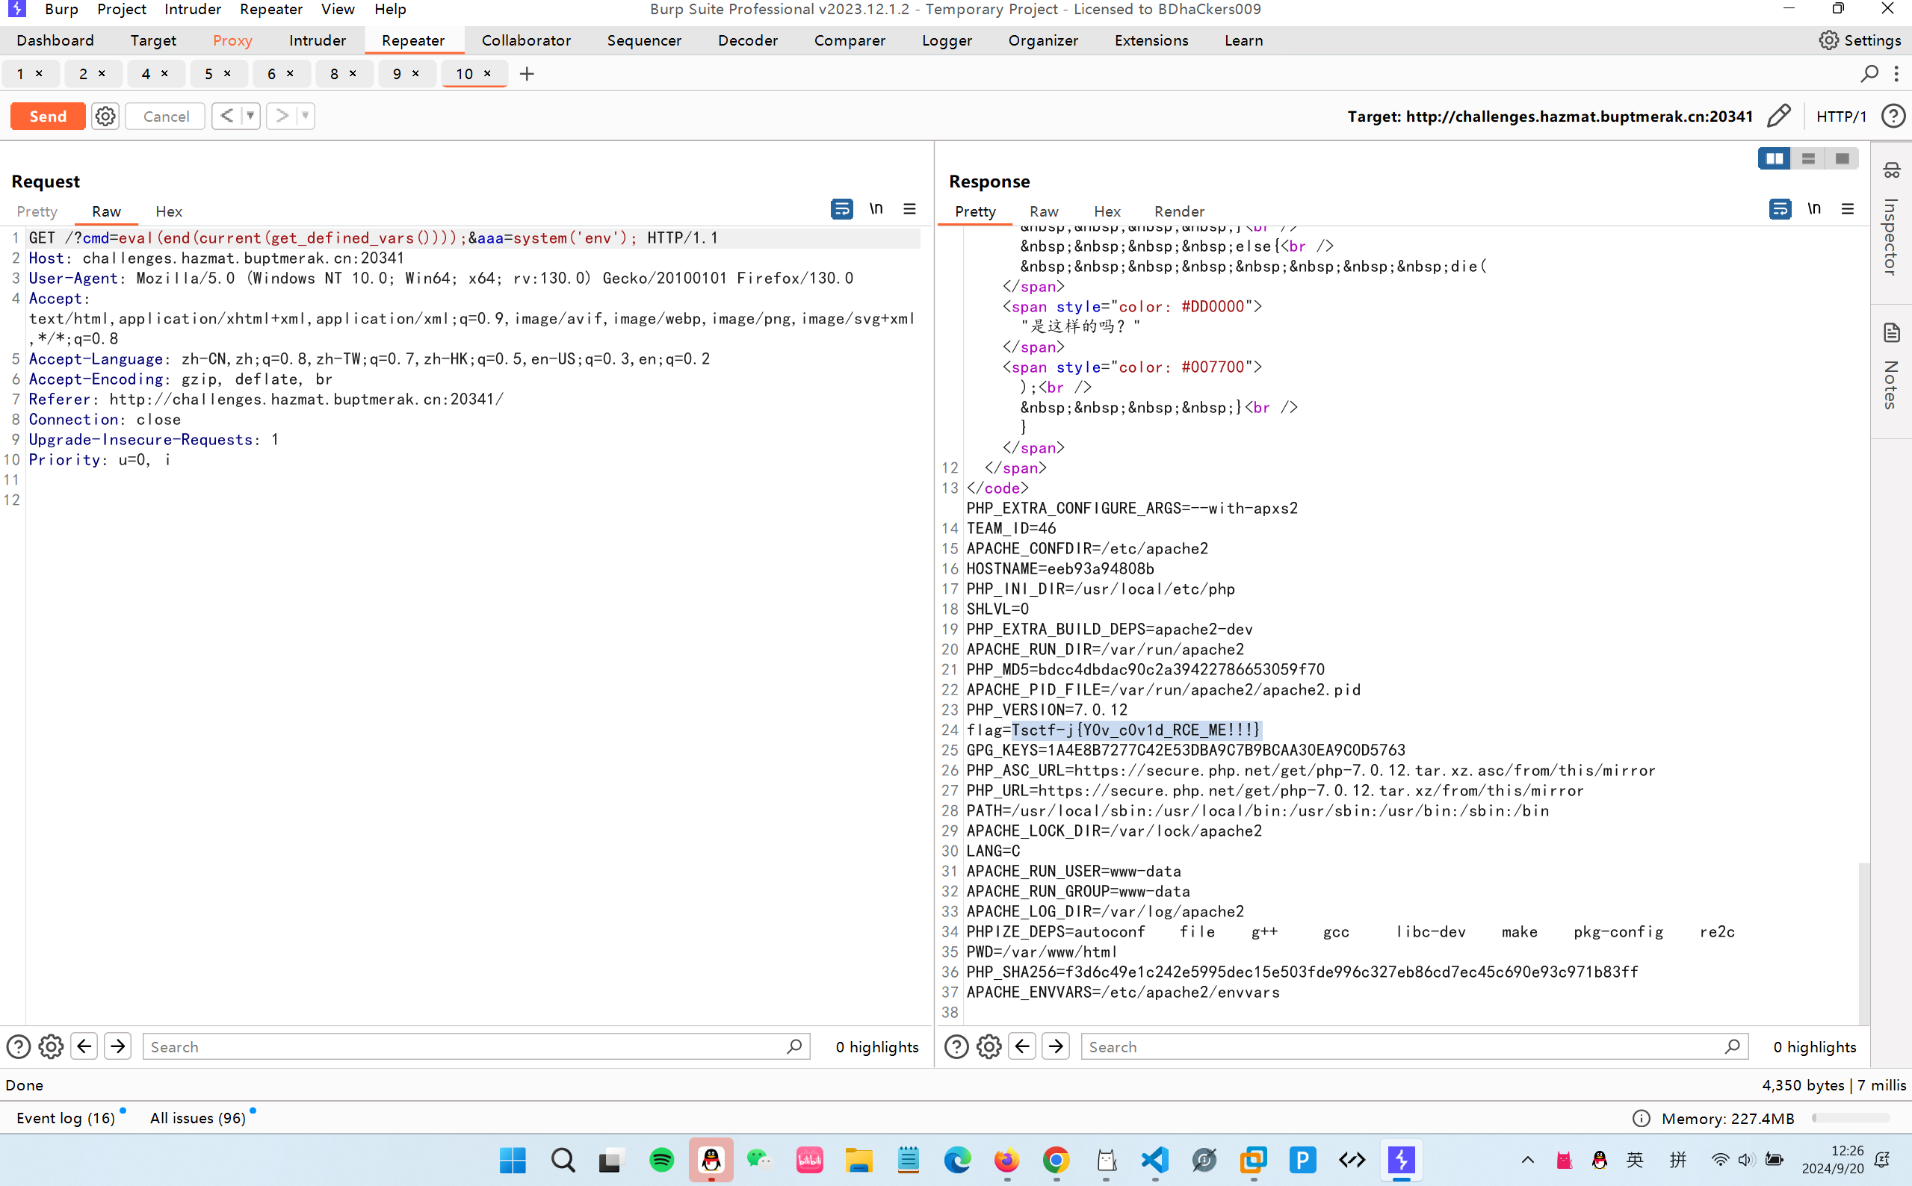Viewport: 1912px width, 1186px height.
Task: Open Repeater help question mark icon
Action: coord(1893,116)
